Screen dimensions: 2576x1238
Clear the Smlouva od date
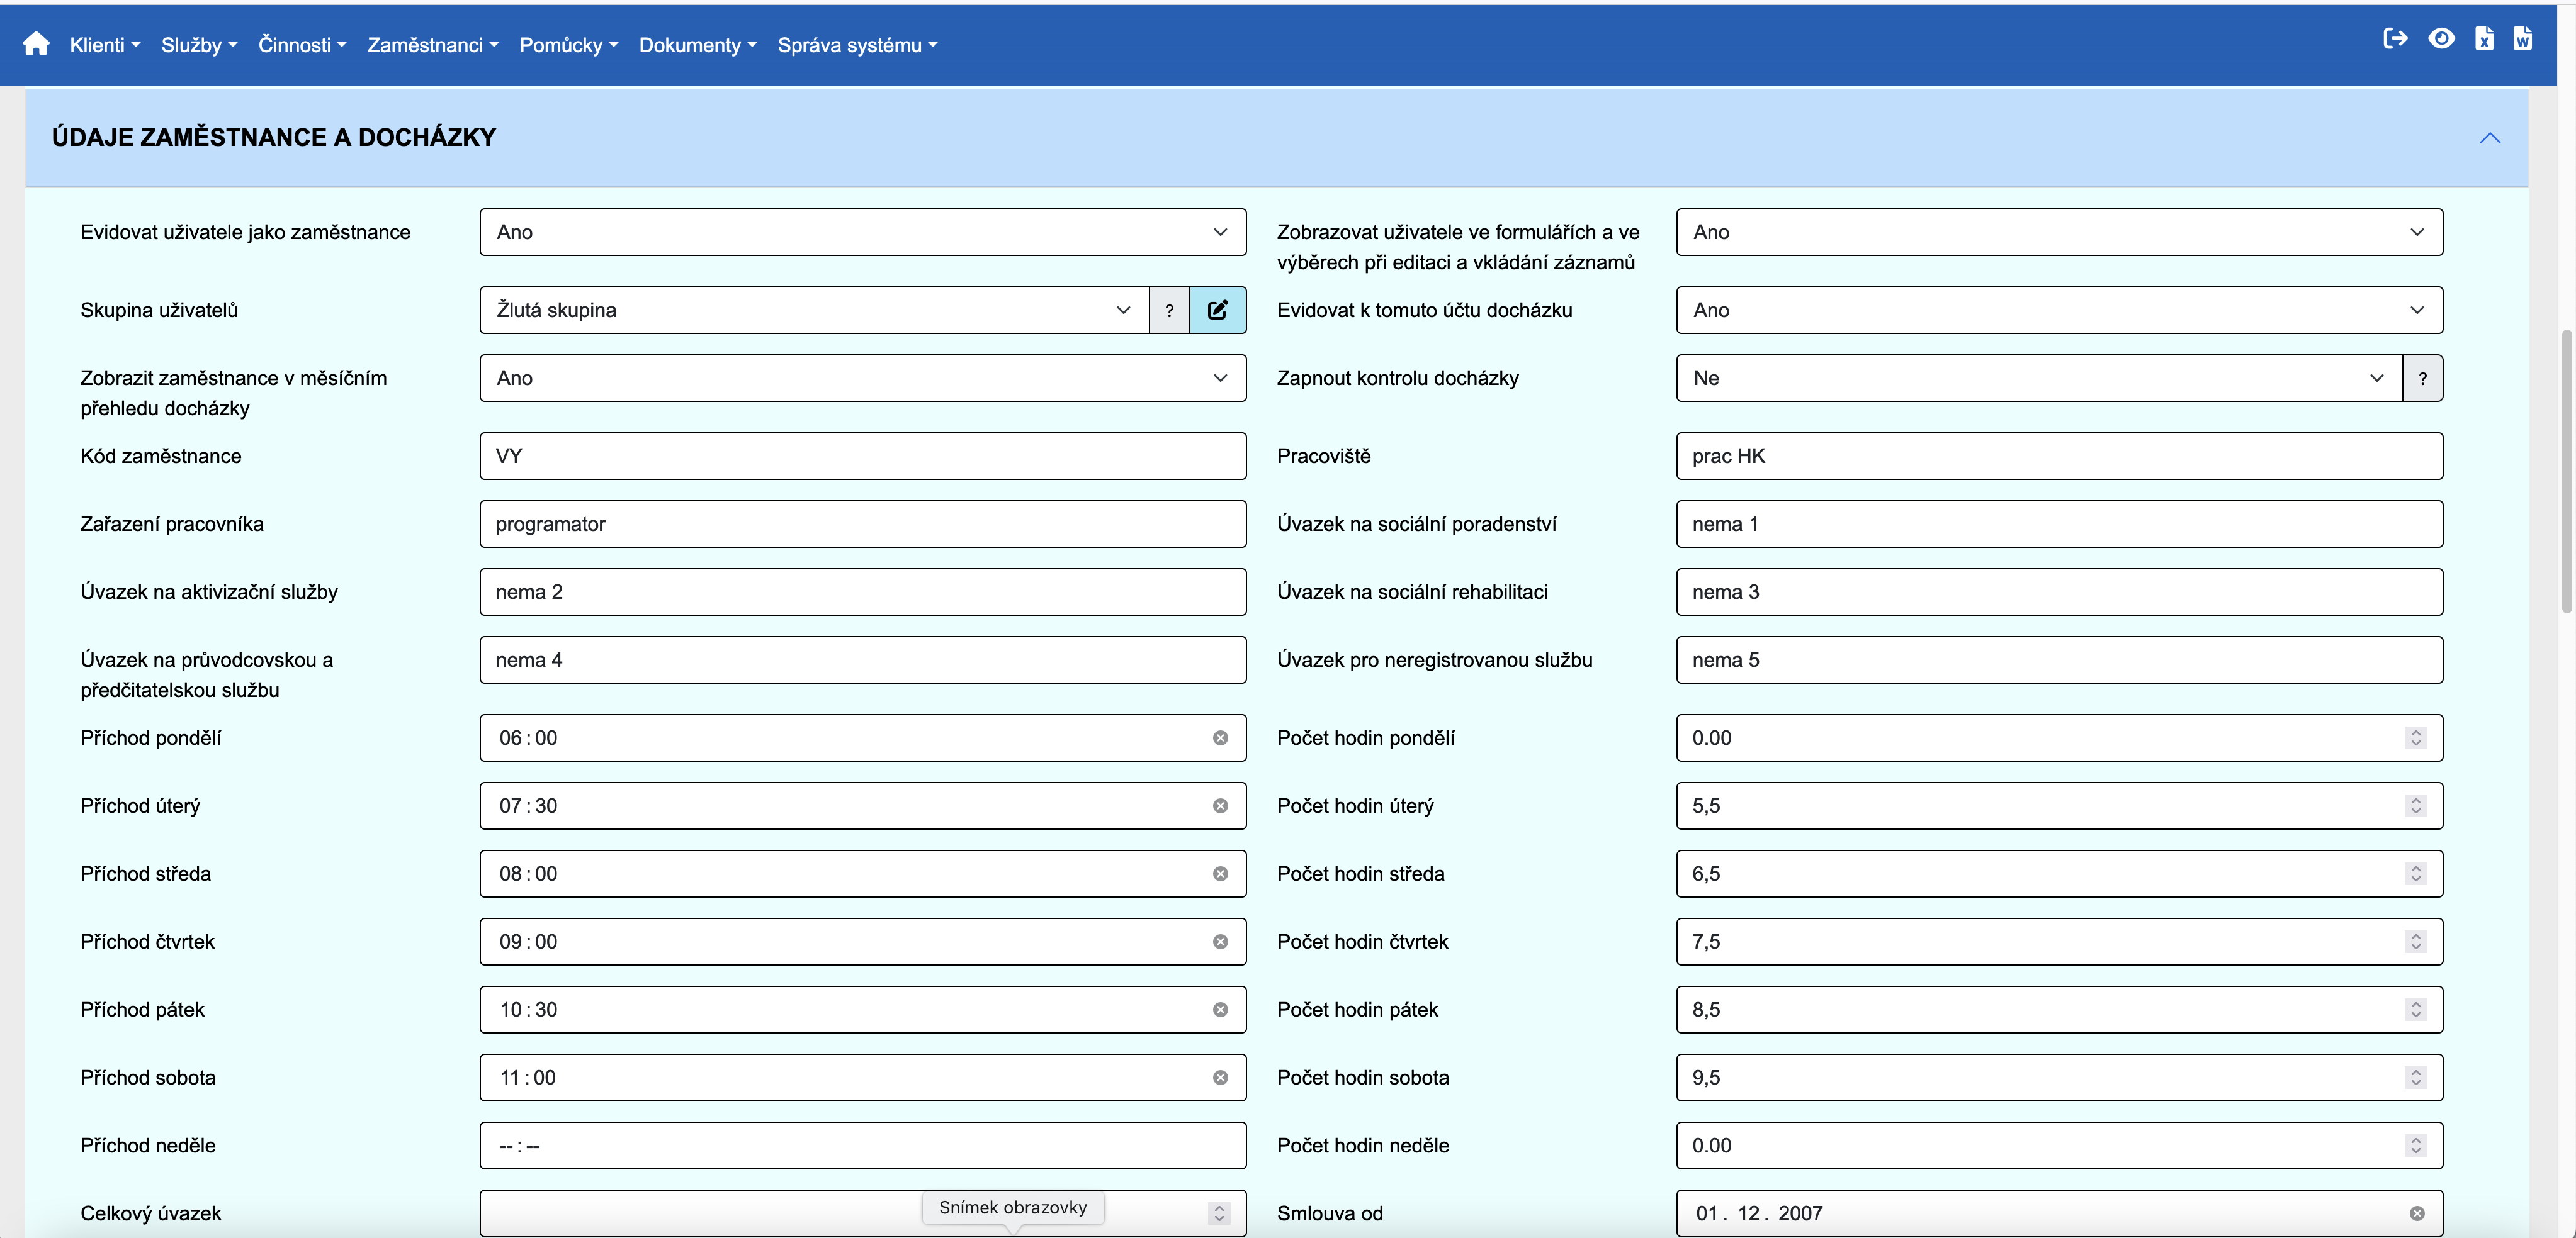coord(2417,1213)
